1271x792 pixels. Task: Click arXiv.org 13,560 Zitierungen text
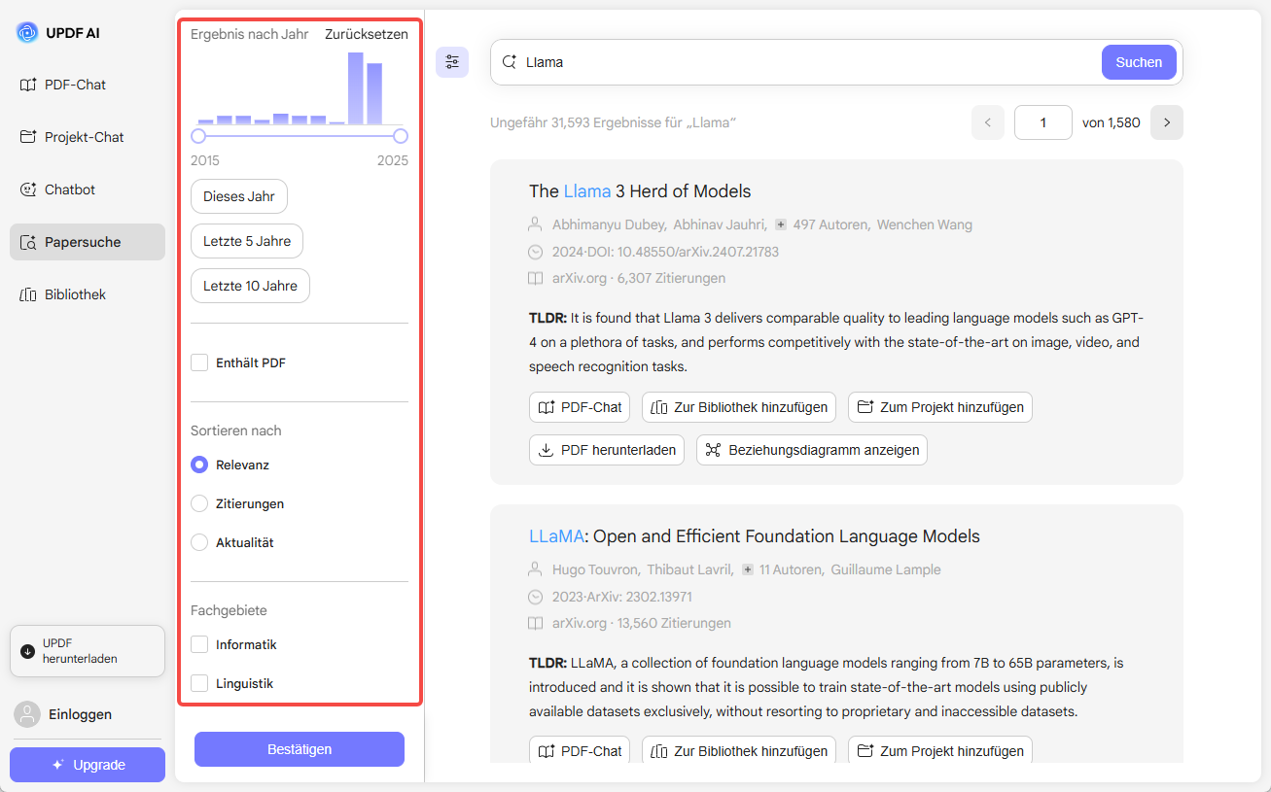642,623
